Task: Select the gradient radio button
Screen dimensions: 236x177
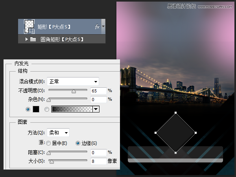Action: (x=47, y=109)
